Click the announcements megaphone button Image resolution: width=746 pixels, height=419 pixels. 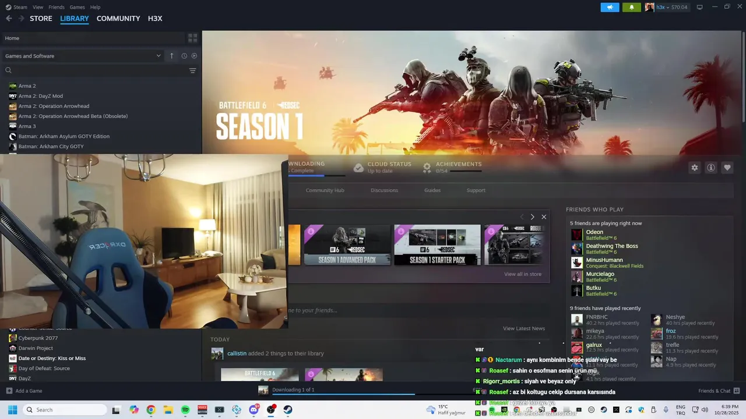610,7
